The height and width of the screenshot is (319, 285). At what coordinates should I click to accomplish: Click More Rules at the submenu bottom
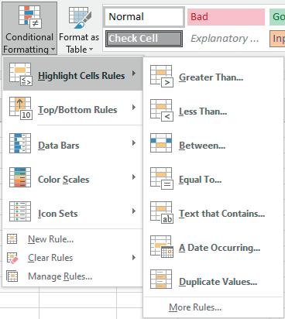click(195, 307)
